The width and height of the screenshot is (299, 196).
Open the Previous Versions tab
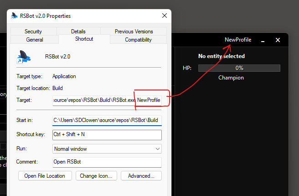[x=134, y=32]
